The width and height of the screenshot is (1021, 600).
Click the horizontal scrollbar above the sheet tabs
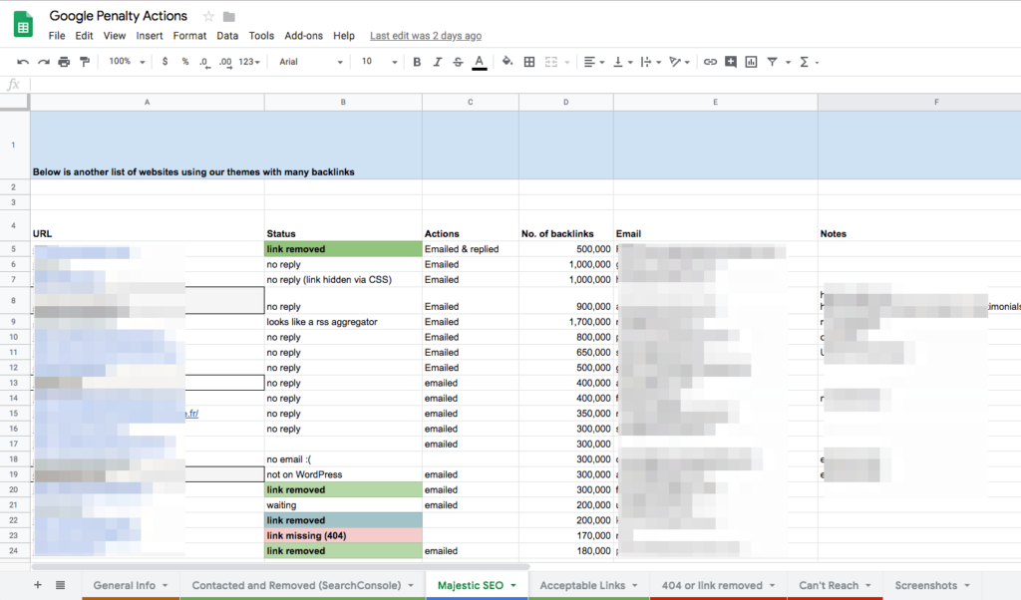[280, 567]
